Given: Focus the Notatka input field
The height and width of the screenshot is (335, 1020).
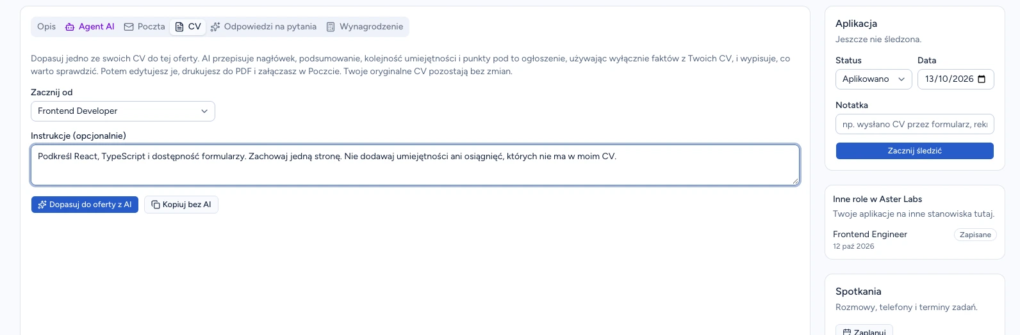Looking at the screenshot, I should point(915,124).
